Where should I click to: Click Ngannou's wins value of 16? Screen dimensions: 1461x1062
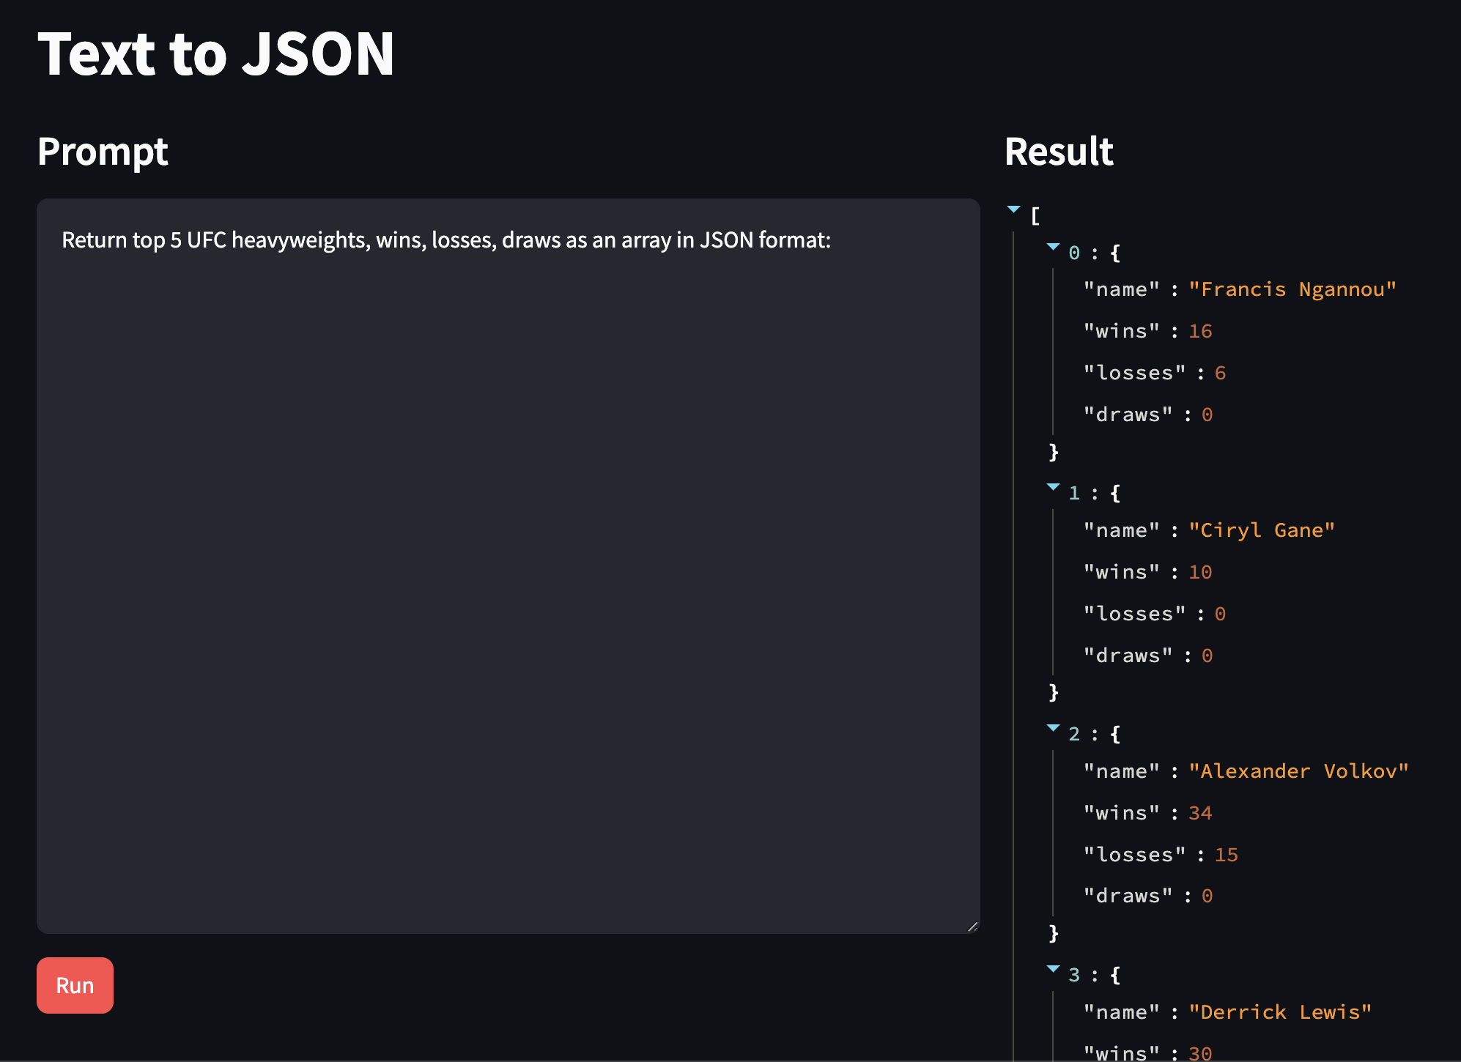coord(1201,330)
